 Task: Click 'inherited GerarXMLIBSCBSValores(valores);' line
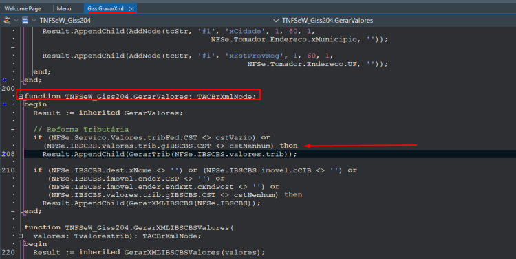pos(172,252)
